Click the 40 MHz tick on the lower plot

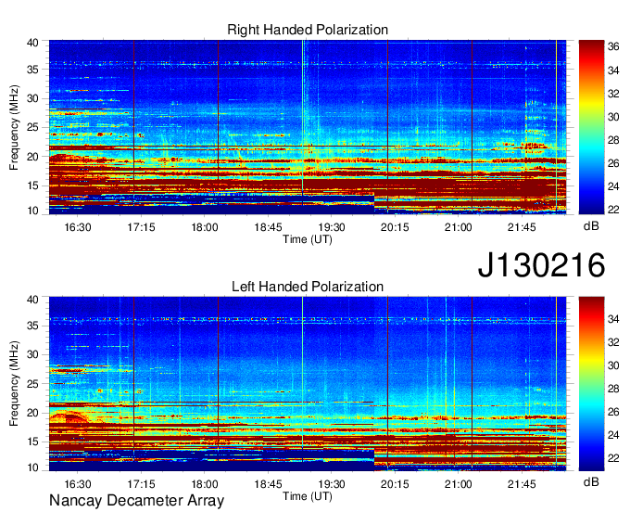[33, 300]
